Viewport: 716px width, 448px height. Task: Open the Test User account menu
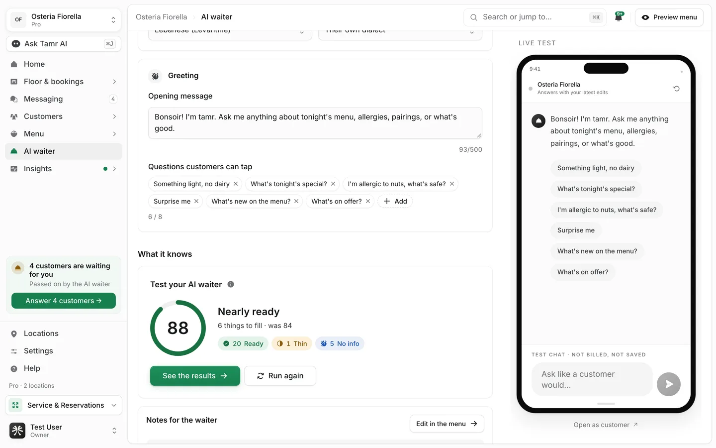(64, 431)
